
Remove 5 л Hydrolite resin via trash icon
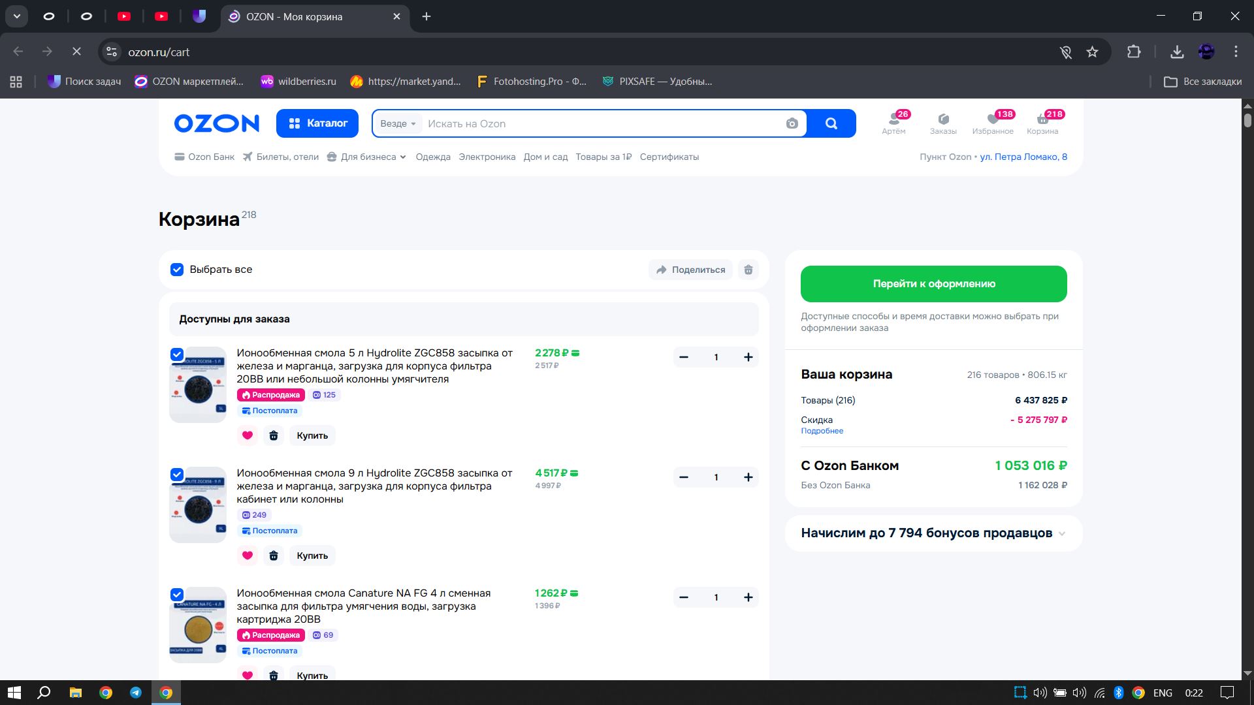(x=274, y=435)
